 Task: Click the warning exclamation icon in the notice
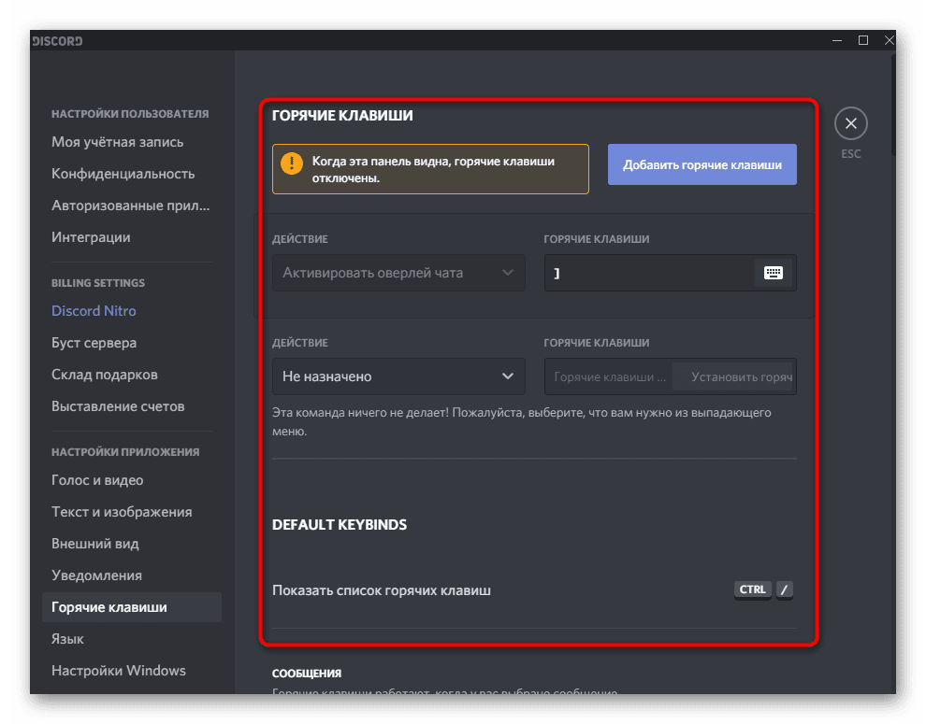[292, 163]
